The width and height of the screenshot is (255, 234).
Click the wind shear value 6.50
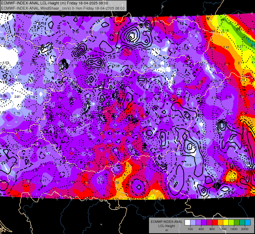click(172, 66)
